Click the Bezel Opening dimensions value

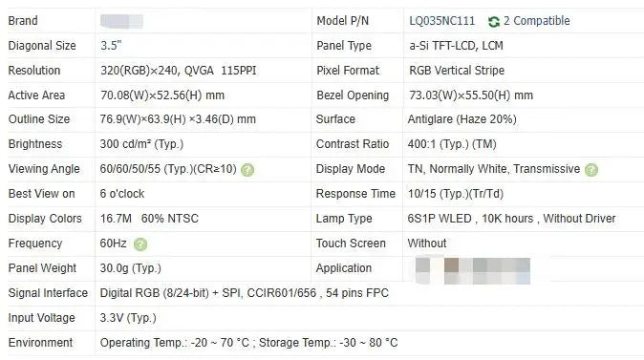[x=471, y=95]
